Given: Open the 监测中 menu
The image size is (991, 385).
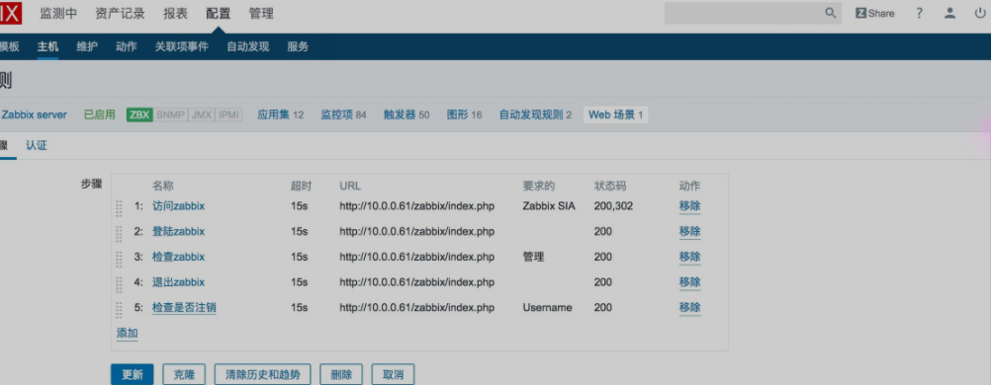Looking at the screenshot, I should pos(58,13).
